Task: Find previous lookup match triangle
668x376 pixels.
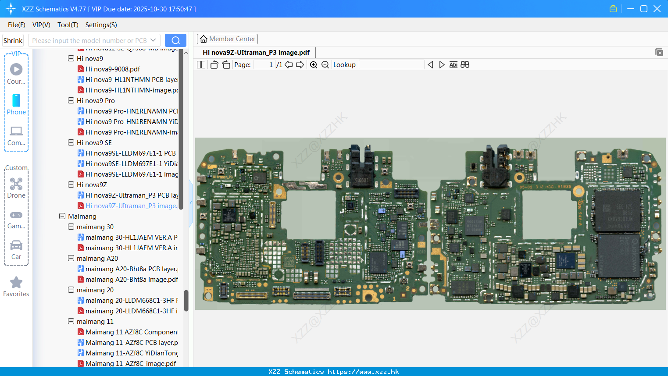Action: pos(430,65)
